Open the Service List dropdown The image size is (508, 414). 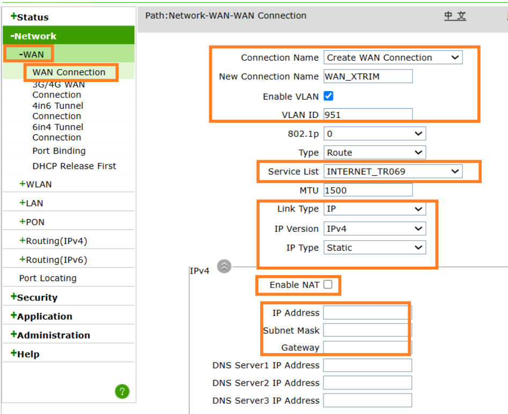pyautogui.click(x=393, y=171)
